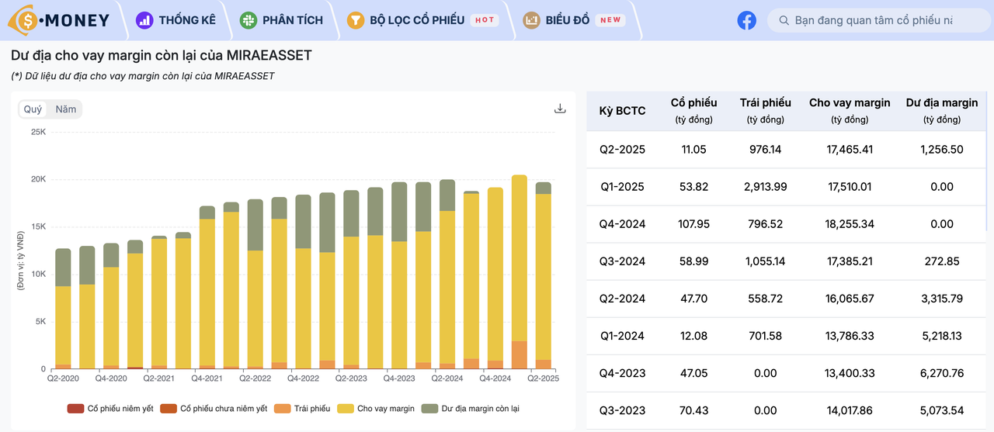The height and width of the screenshot is (432, 994).
Task: Toggle Cổ phiếu chưa niêm yết legend series
Action: 214,408
